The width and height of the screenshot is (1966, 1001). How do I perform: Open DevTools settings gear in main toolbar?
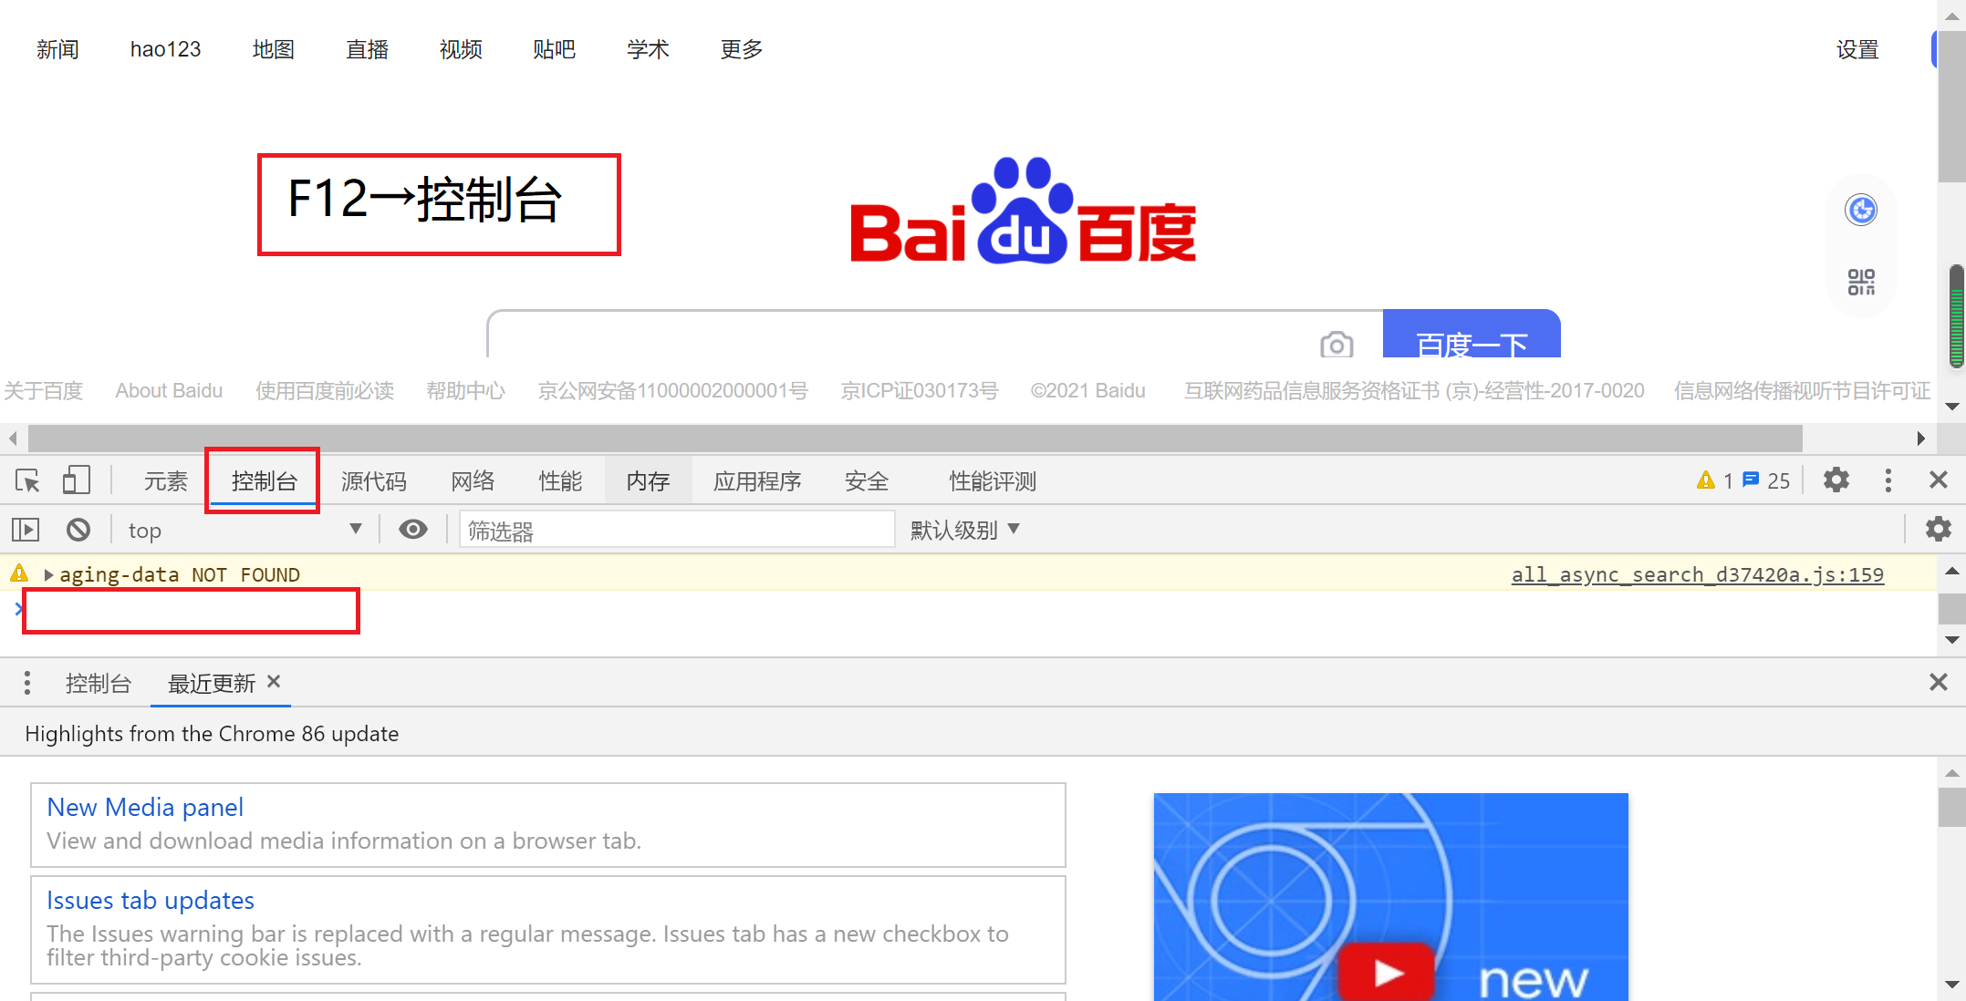pyautogui.click(x=1836, y=480)
